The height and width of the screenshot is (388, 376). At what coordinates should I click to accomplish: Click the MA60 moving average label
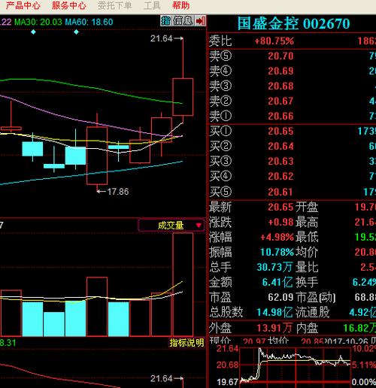[x=89, y=22]
